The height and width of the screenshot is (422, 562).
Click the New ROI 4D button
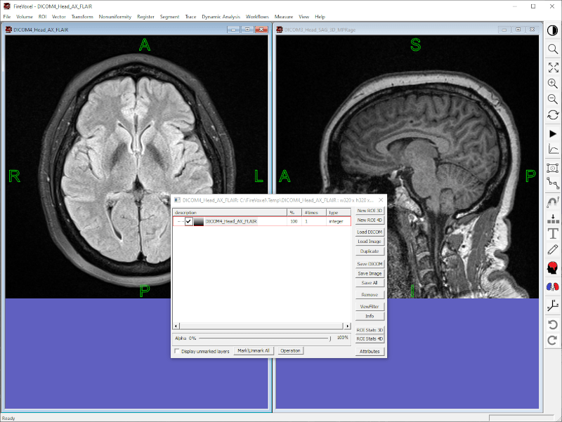370,220
